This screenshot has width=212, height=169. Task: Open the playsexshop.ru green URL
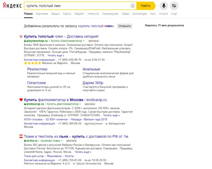click(37, 41)
